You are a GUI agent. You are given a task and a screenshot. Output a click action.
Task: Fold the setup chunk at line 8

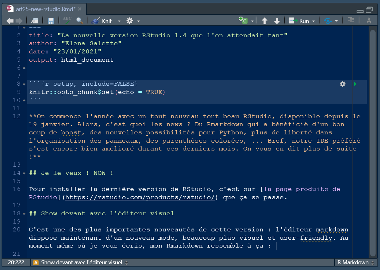(x=24, y=84)
